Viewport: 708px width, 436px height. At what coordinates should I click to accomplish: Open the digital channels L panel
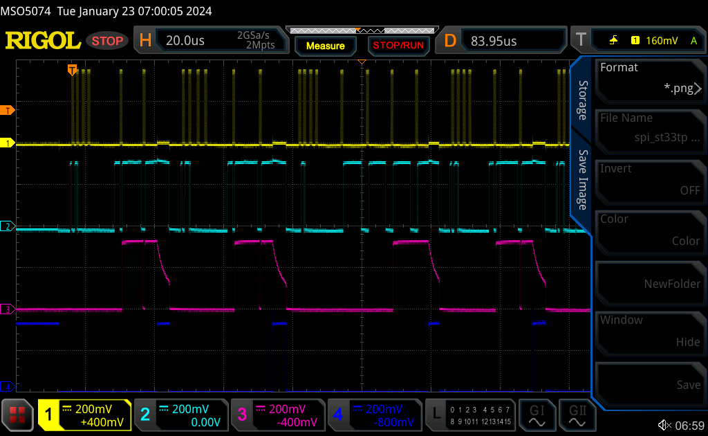click(469, 415)
